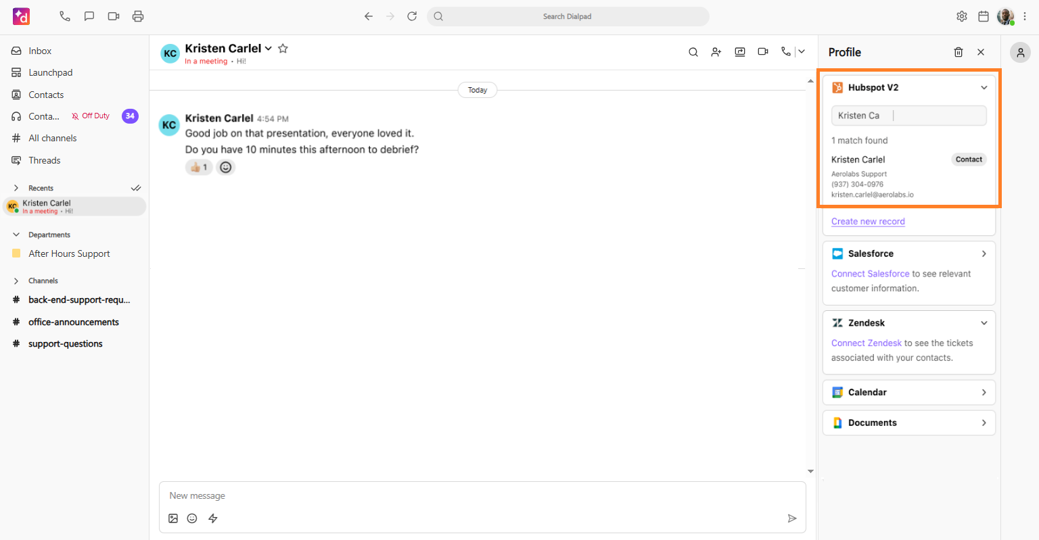Click the Contact tag badge
The width and height of the screenshot is (1039, 540).
tap(969, 159)
